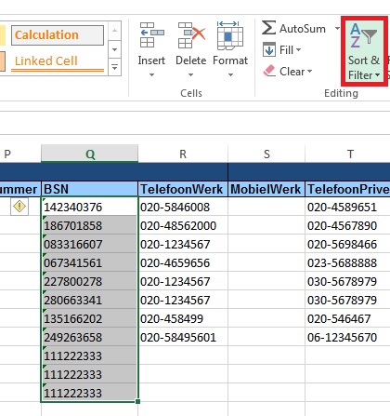Select the BSN header cell

click(89, 189)
